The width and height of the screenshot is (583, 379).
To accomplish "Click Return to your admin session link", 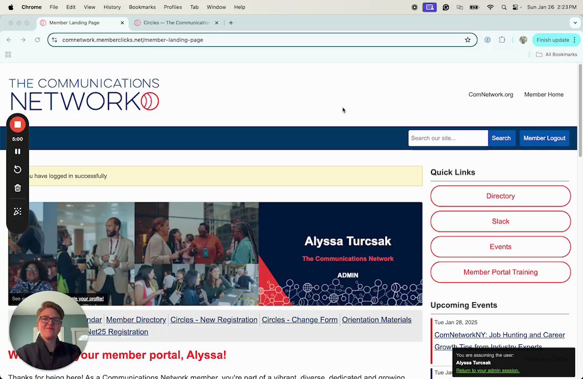I will click(487, 371).
